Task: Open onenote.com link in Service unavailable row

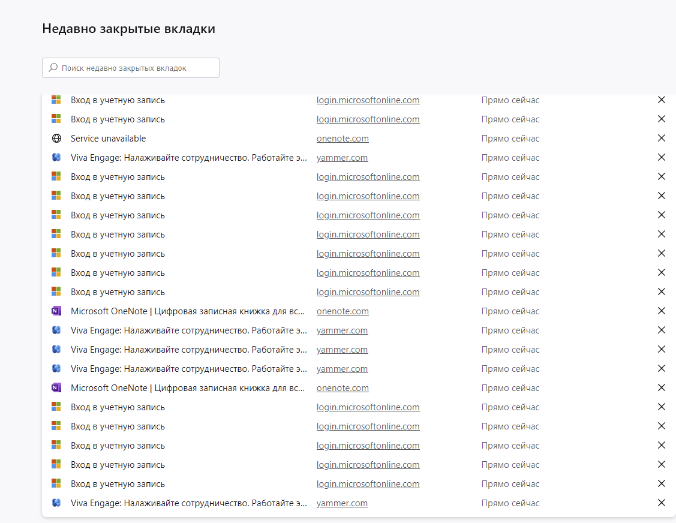Action: [x=342, y=139]
